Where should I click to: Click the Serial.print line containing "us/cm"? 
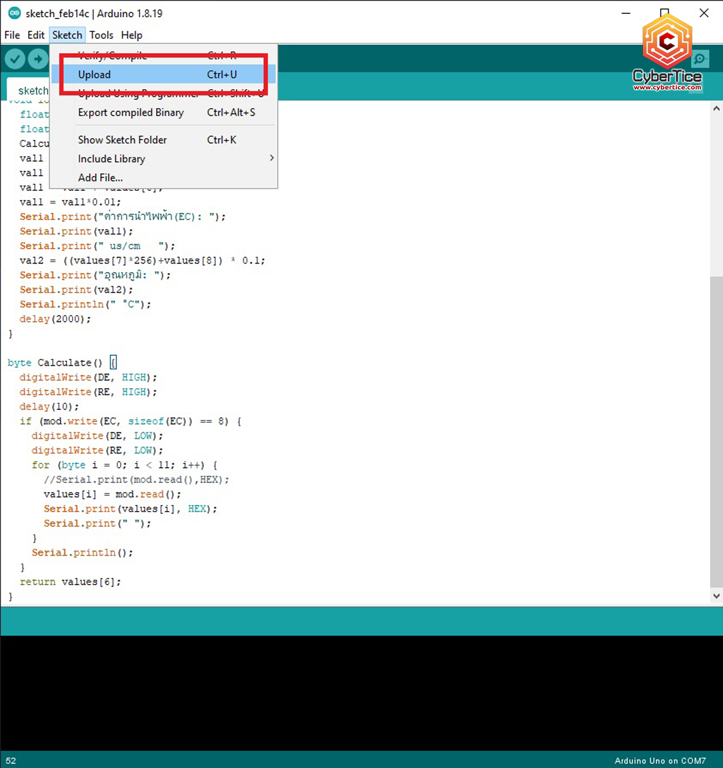point(97,246)
